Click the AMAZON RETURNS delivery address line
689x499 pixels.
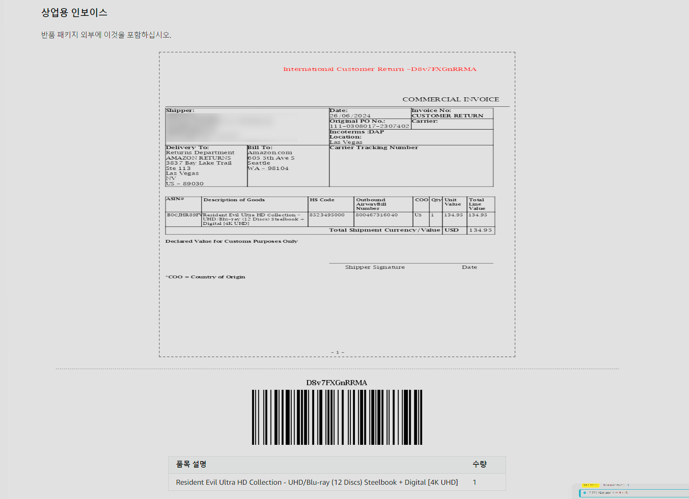(198, 158)
